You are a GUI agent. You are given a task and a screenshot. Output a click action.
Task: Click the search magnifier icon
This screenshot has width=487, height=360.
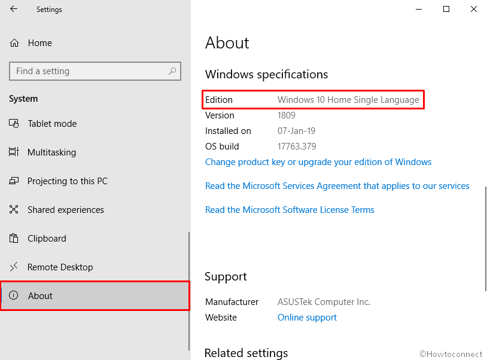coord(172,71)
